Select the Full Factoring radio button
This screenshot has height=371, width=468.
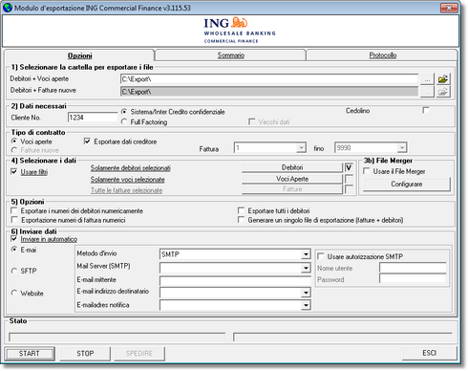(x=124, y=121)
